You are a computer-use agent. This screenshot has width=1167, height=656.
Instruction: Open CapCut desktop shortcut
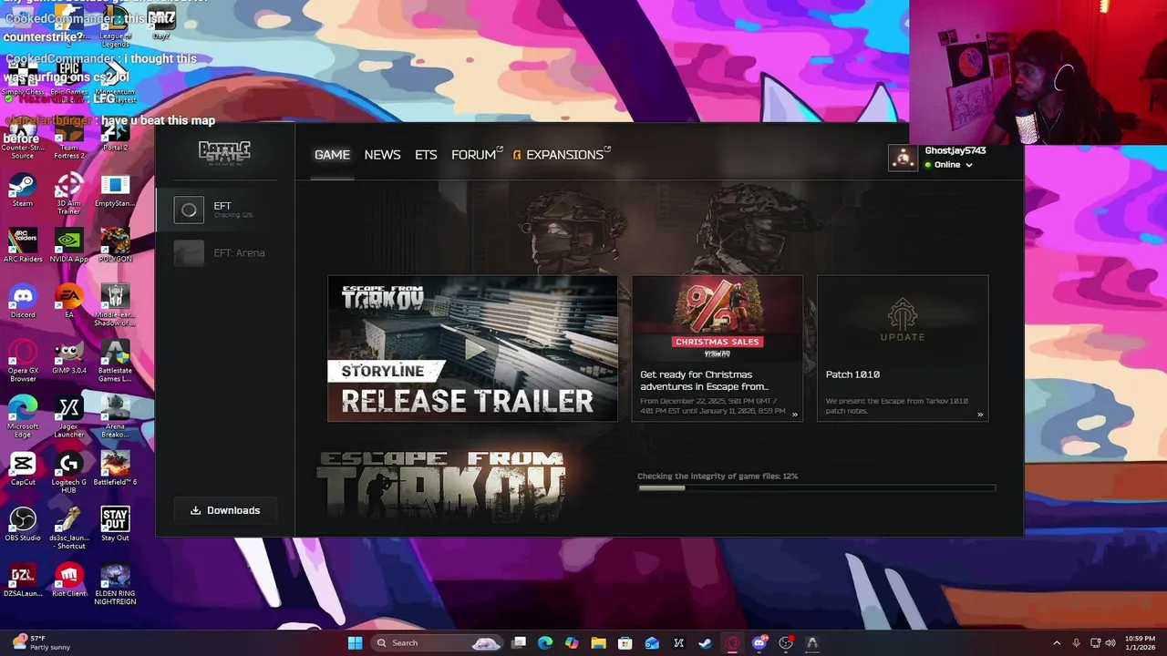coord(23,468)
